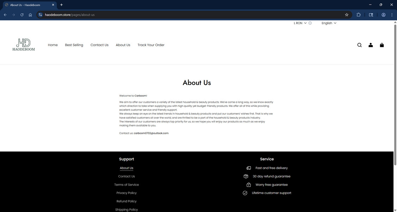The width and height of the screenshot is (397, 212).
Task: Click the fast and free delivery truck icon
Action: tap(249, 168)
